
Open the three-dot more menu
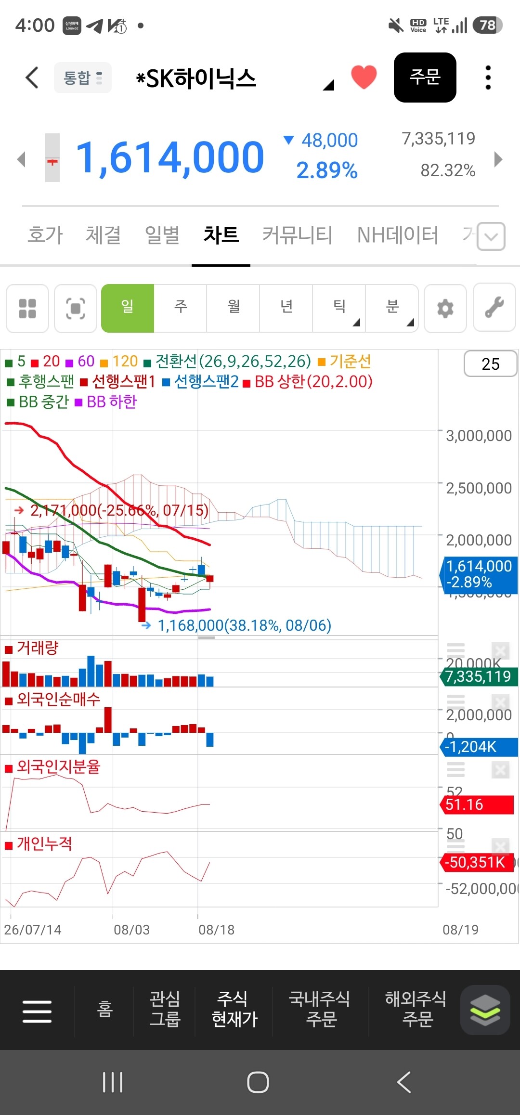point(488,78)
